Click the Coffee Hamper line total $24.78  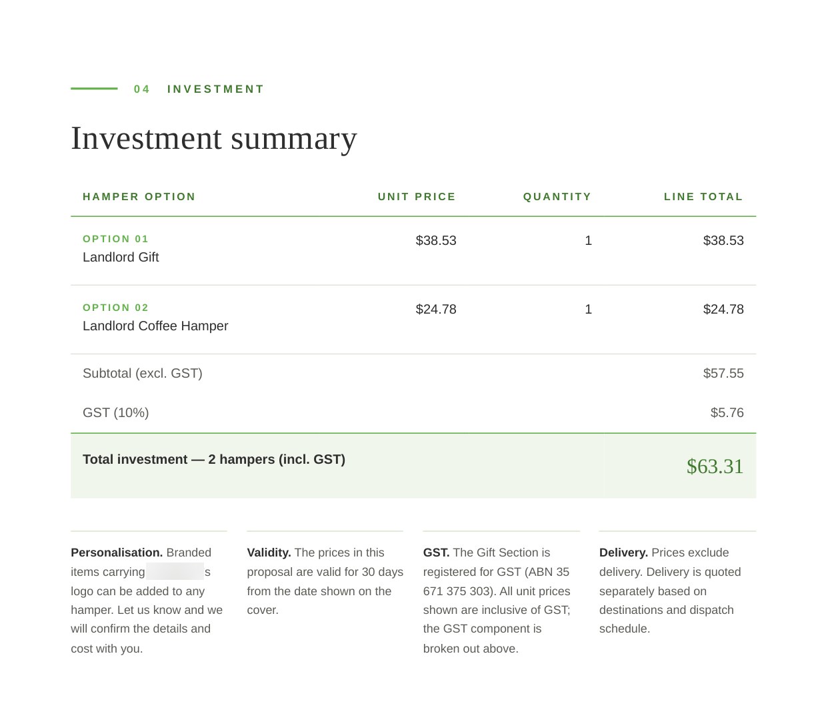coord(723,310)
